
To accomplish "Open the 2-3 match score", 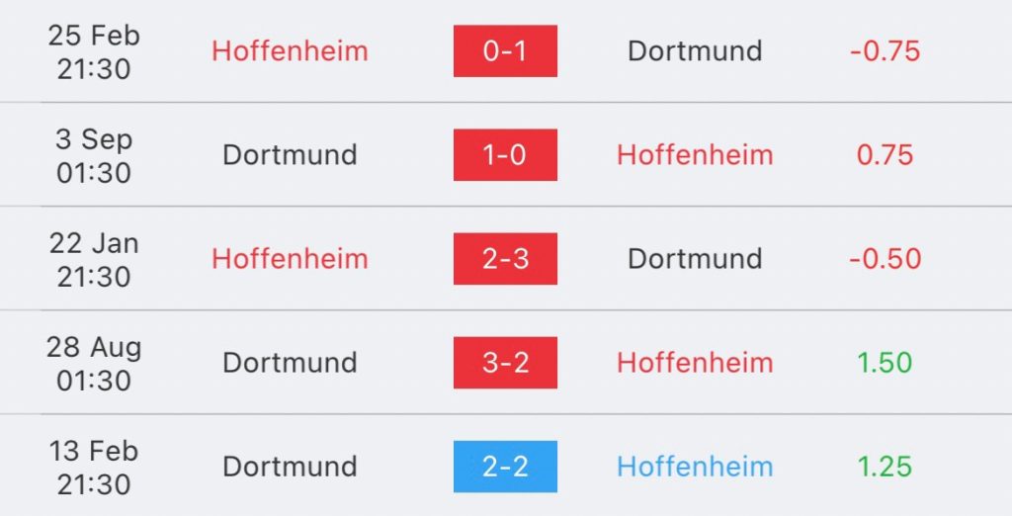I will pos(505,259).
